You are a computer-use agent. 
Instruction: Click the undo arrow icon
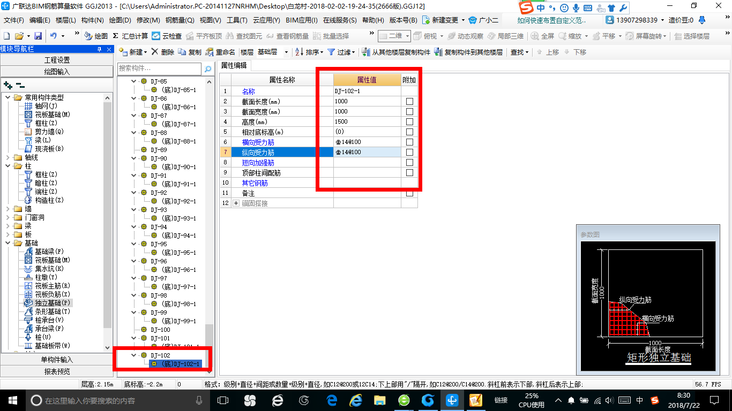tap(54, 36)
